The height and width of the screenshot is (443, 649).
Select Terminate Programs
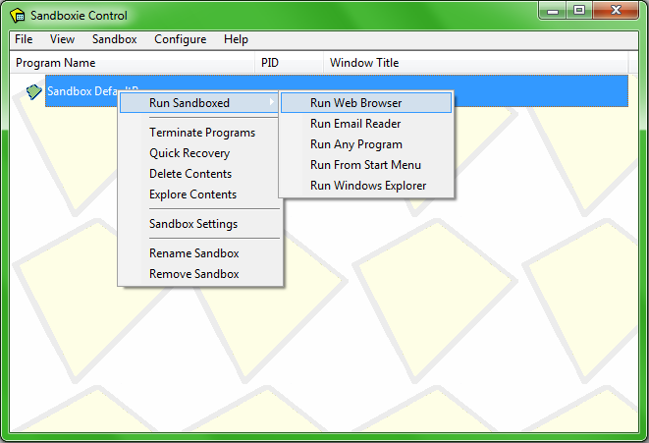pos(200,133)
